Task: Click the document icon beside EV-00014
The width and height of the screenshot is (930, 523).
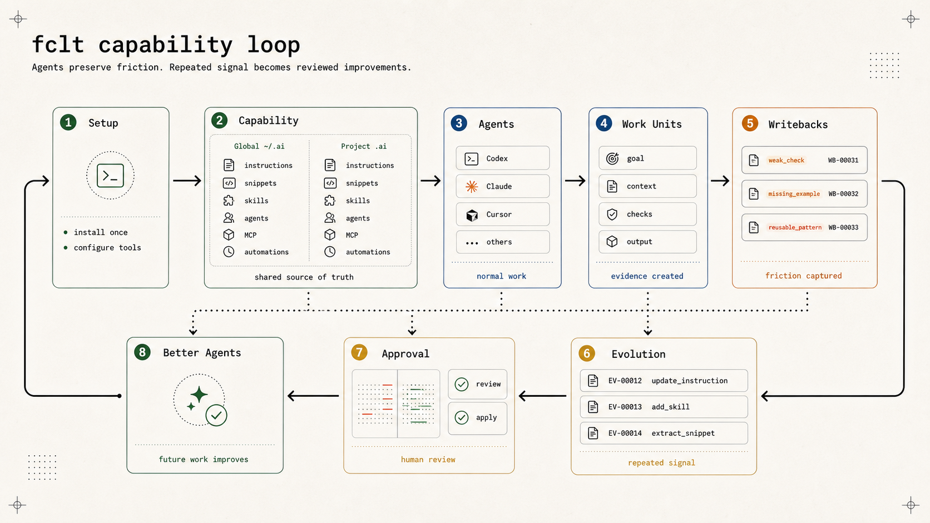Action: click(x=593, y=433)
